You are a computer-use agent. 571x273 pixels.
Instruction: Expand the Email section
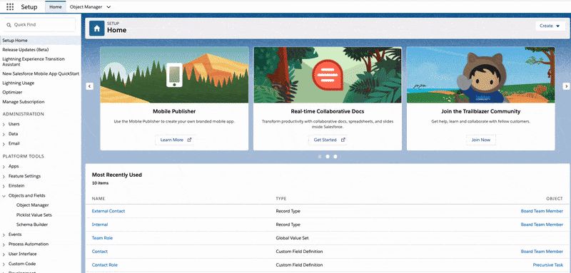tap(4, 144)
